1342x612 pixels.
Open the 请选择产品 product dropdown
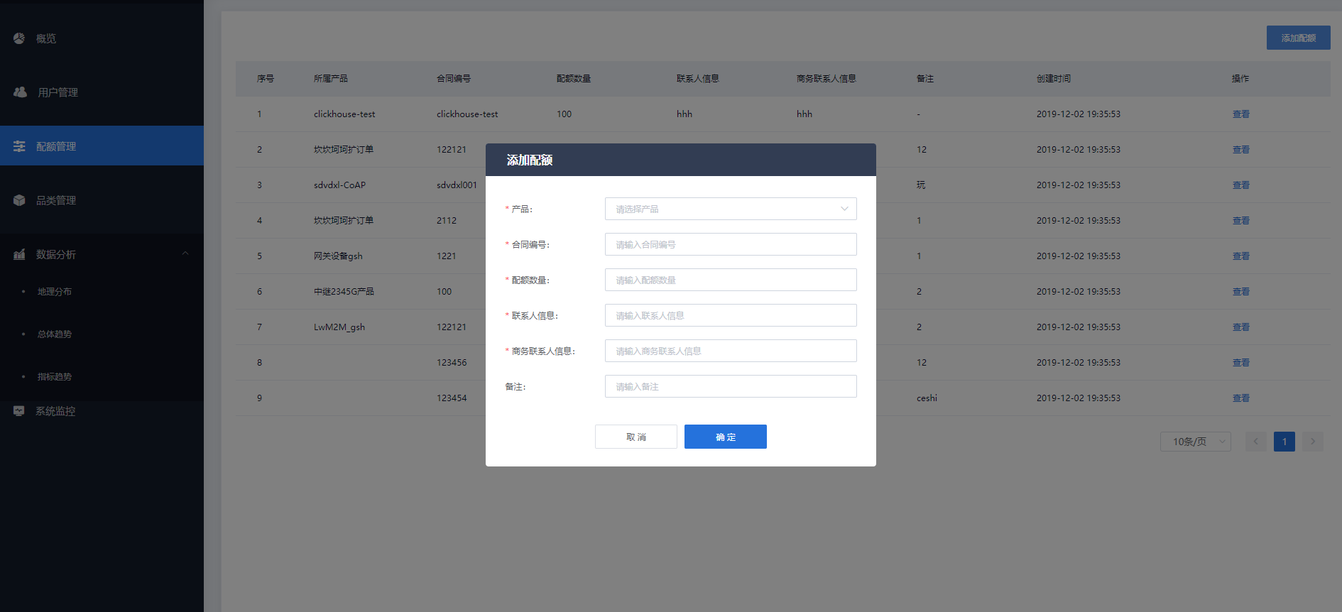(730, 209)
